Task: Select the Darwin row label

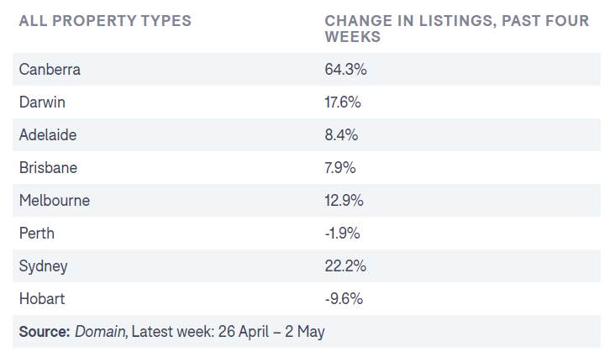Action: click(x=42, y=102)
